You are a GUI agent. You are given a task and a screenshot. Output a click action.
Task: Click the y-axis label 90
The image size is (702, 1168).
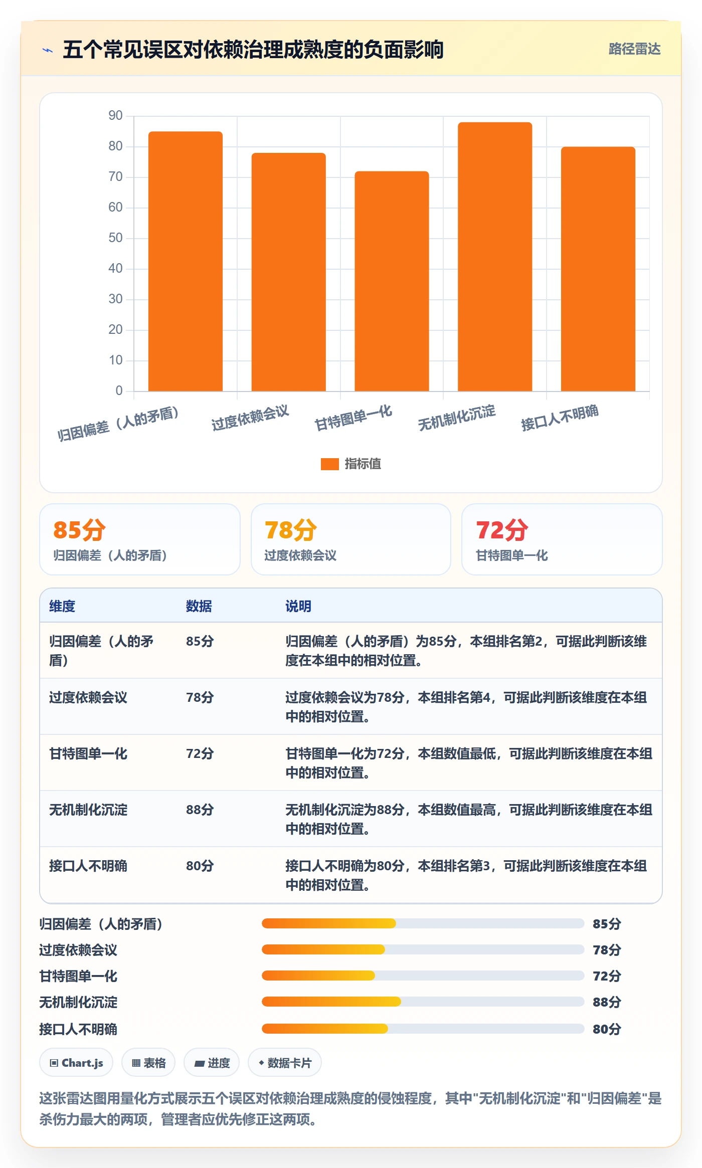[x=116, y=116]
